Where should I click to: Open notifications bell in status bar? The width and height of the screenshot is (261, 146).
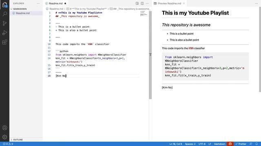click(257, 144)
